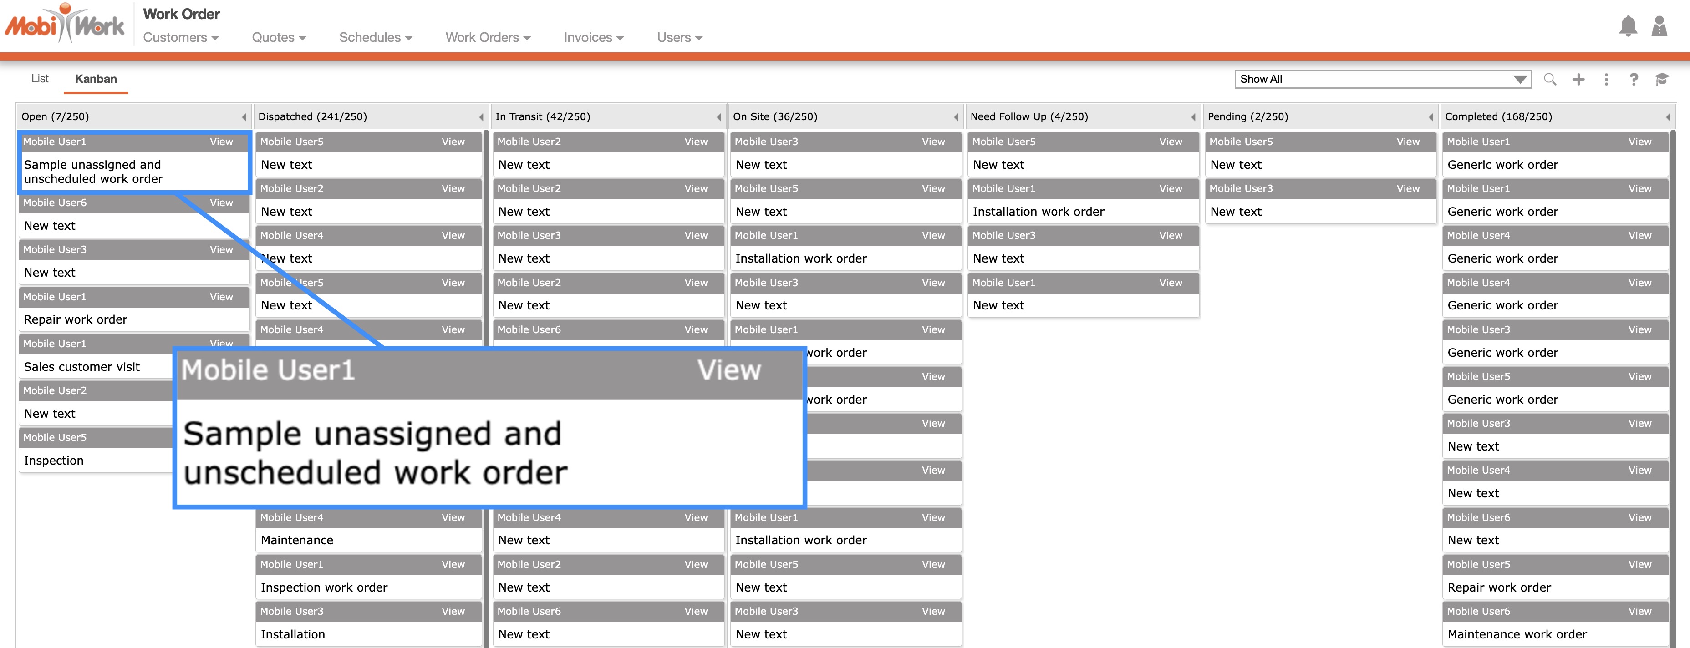Expand the Work Orders menu
Viewport: 1690px width, 648px height.
488,38
